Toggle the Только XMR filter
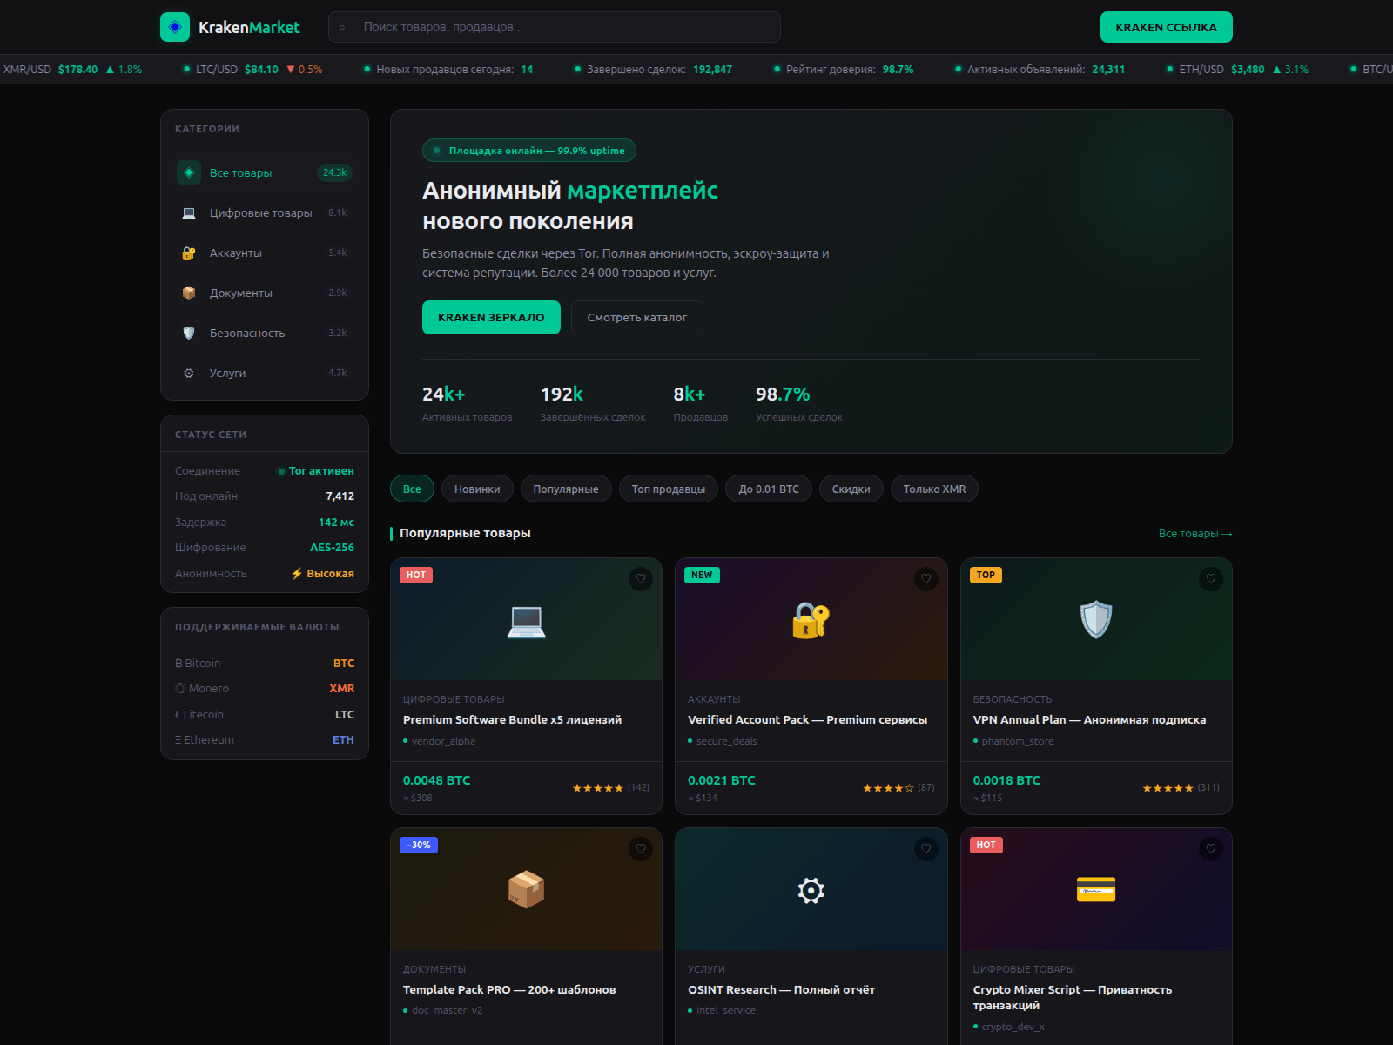 pos(934,489)
